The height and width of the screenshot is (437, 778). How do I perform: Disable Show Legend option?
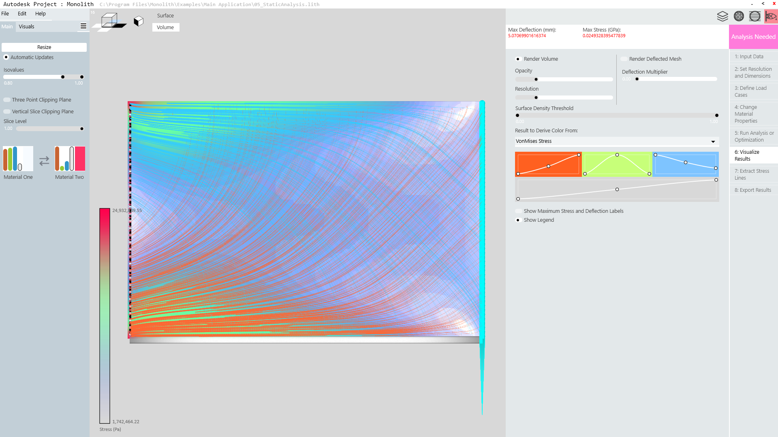pyautogui.click(x=518, y=220)
